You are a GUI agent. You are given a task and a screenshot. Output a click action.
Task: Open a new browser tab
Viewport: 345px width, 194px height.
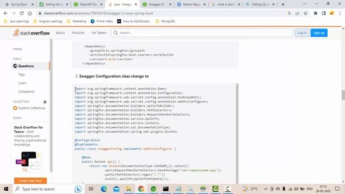pyautogui.click(x=283, y=4)
